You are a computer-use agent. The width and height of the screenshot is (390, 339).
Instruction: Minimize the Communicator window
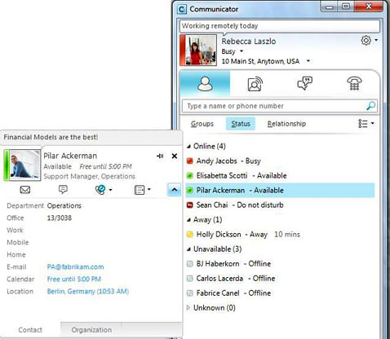tap(330, 7)
